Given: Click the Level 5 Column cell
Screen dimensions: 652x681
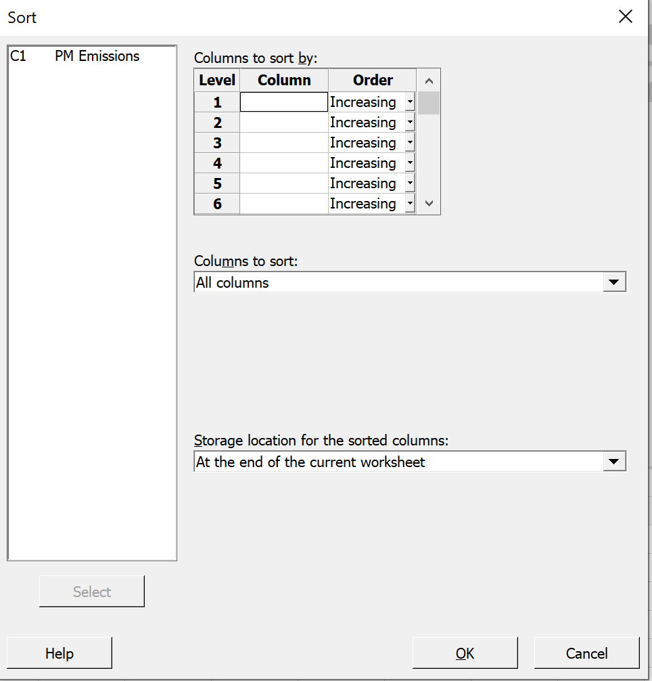Looking at the screenshot, I should coord(283,183).
